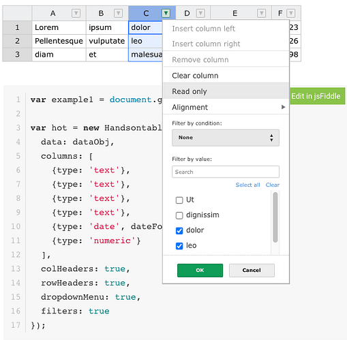Click the table's top-left corner header
This screenshot has height=340, width=347.
click(17, 13)
